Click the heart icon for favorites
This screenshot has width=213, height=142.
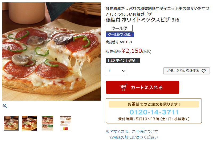click(x=203, y=71)
